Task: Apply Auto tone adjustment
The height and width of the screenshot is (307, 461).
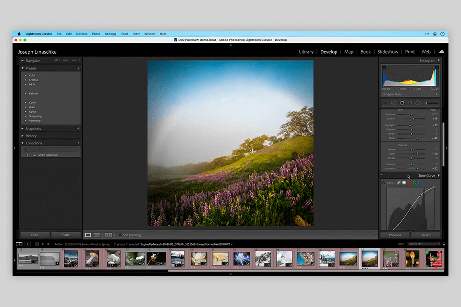Action: (433, 110)
